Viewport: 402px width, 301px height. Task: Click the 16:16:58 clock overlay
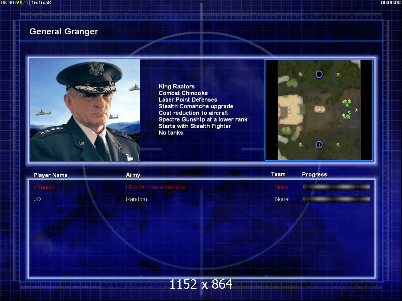[x=41, y=3]
